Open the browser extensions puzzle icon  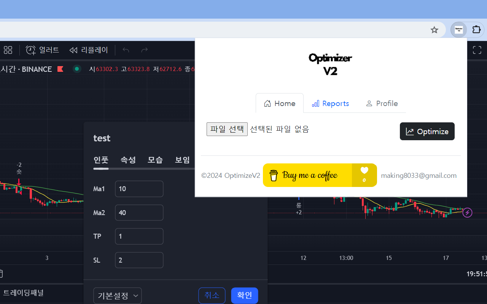(476, 30)
